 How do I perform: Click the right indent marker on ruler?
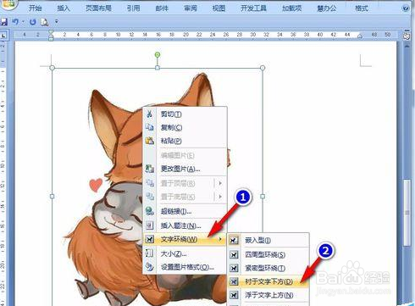360,36
